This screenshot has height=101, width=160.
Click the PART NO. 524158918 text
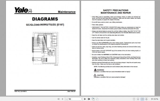(x=21, y=91)
